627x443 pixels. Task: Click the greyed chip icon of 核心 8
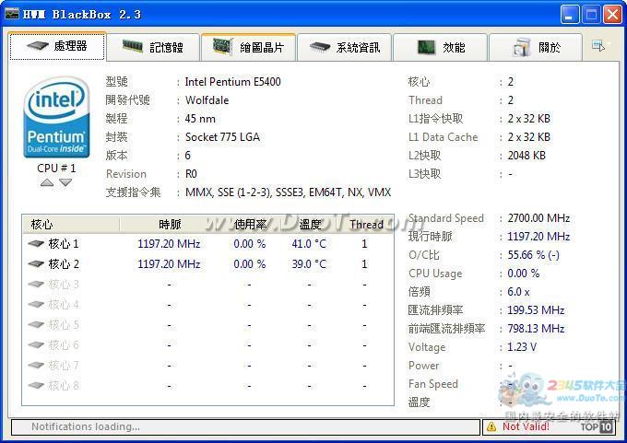[36, 386]
